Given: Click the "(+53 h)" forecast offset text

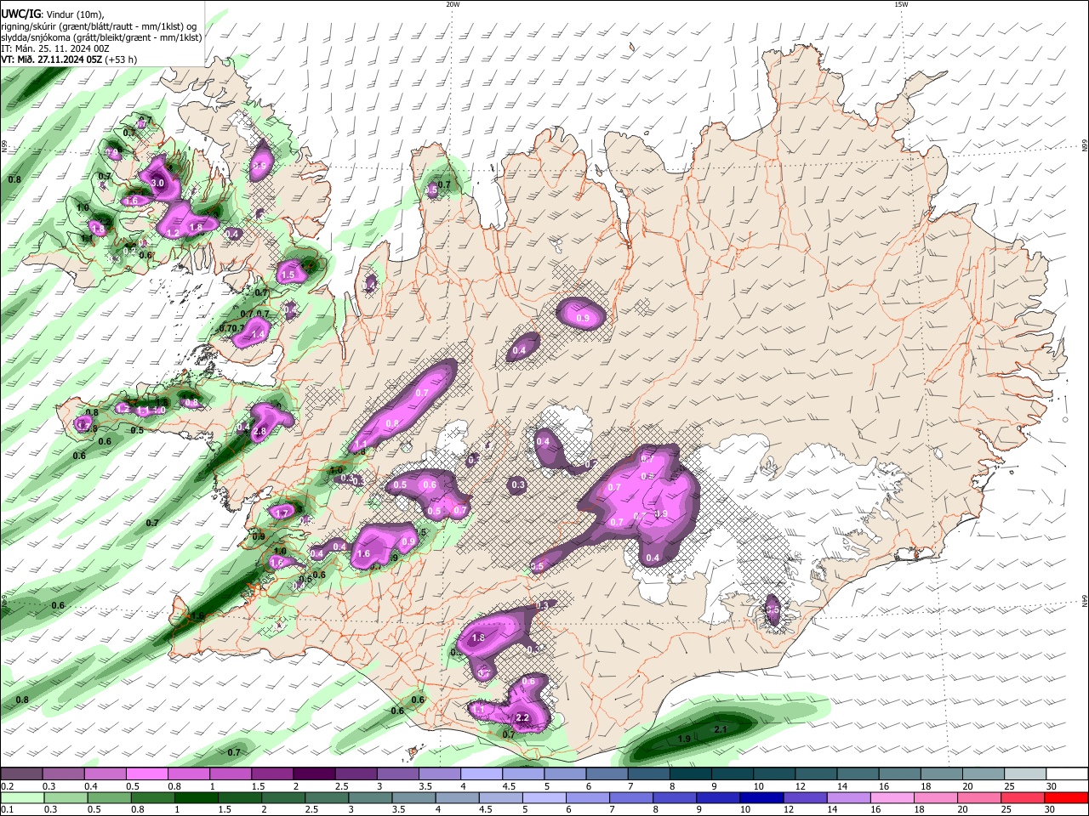Looking at the screenshot, I should [x=122, y=59].
